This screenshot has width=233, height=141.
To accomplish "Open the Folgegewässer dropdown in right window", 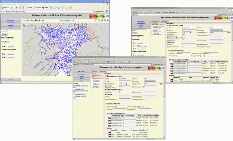I will (x=219, y=32).
